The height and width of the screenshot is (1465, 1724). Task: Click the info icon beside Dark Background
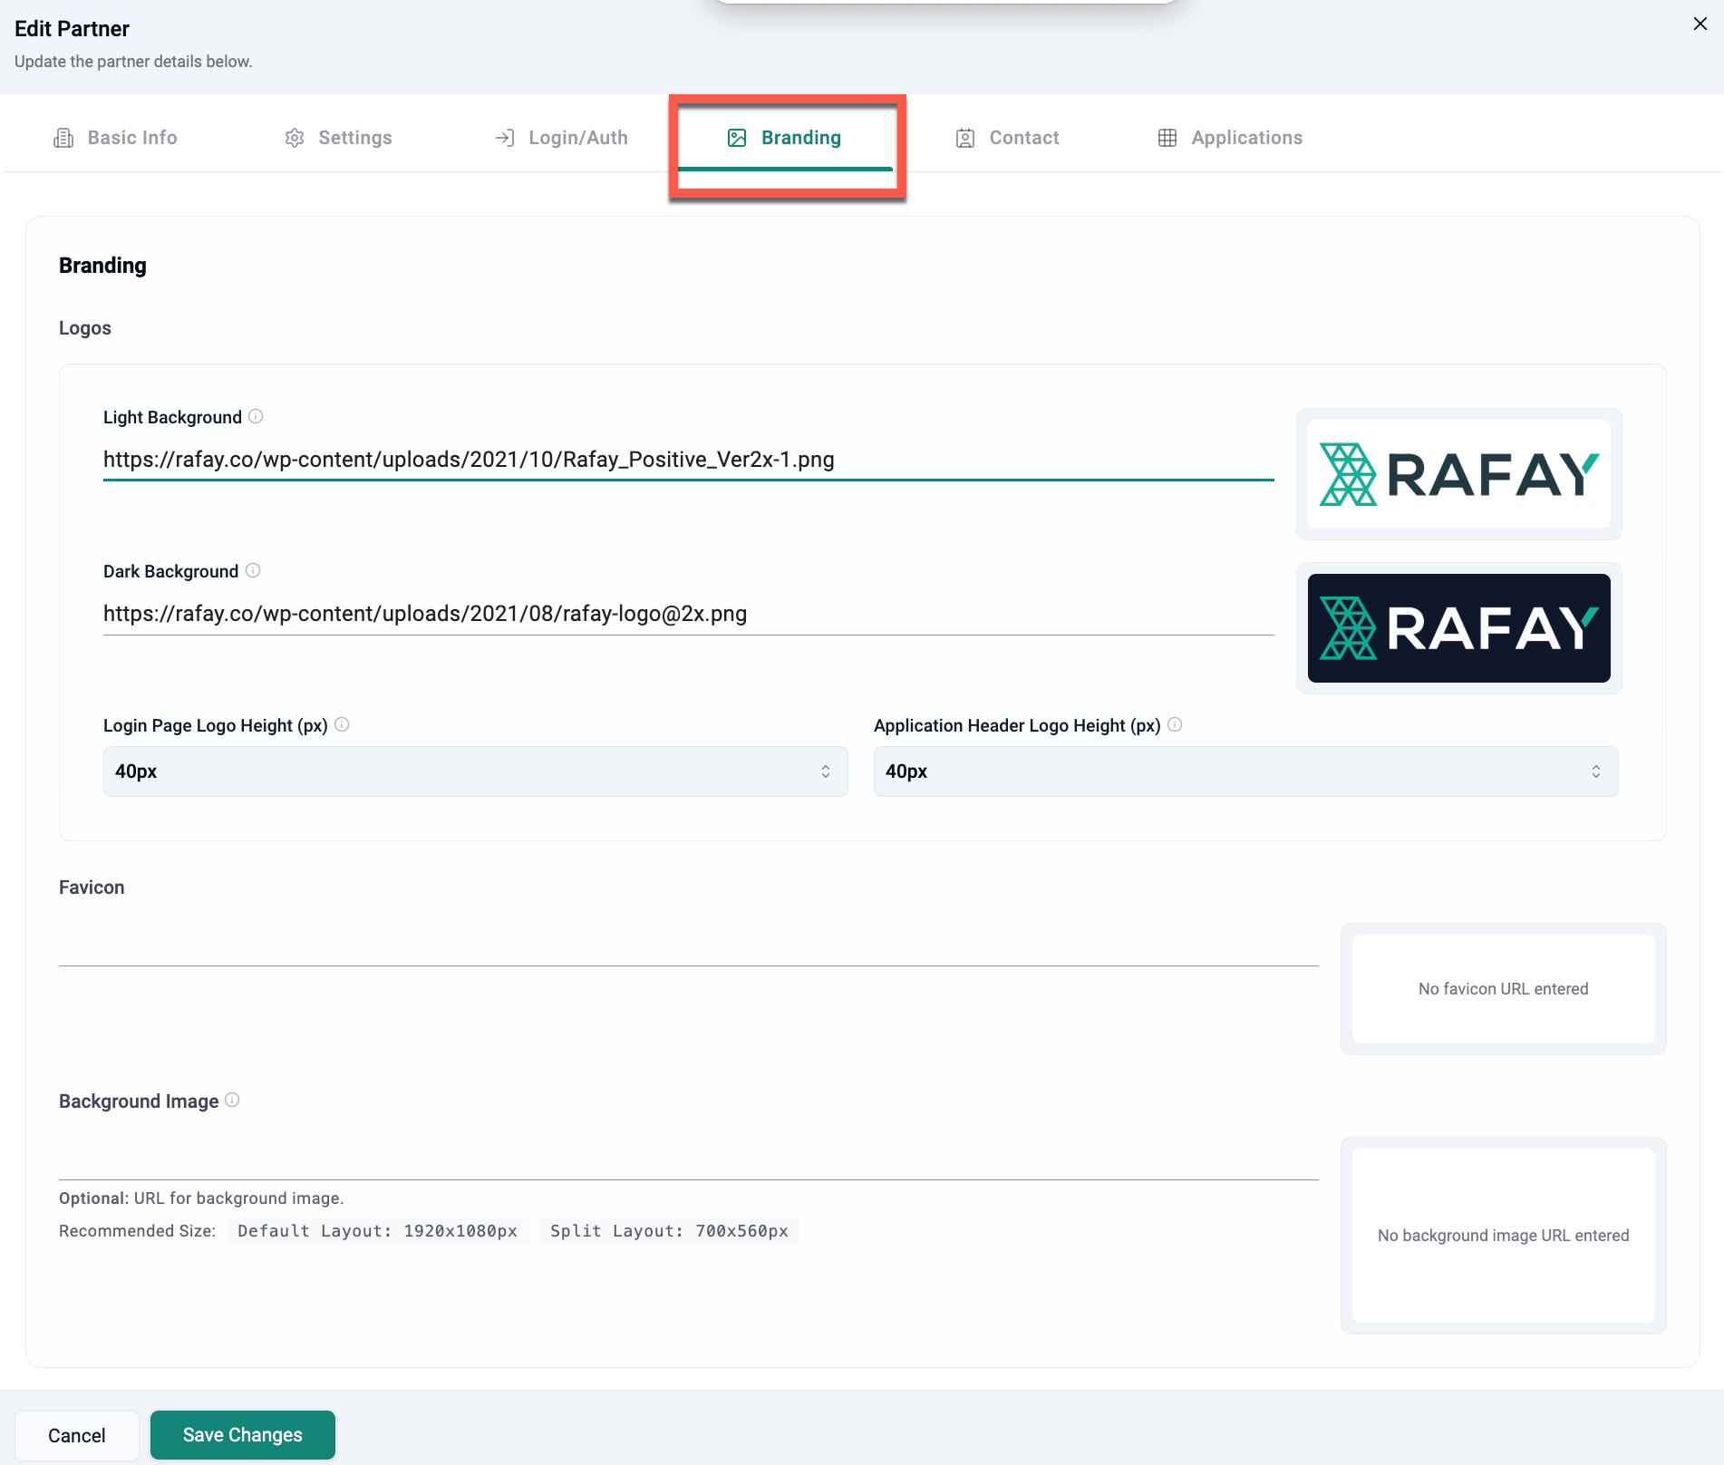pos(253,570)
